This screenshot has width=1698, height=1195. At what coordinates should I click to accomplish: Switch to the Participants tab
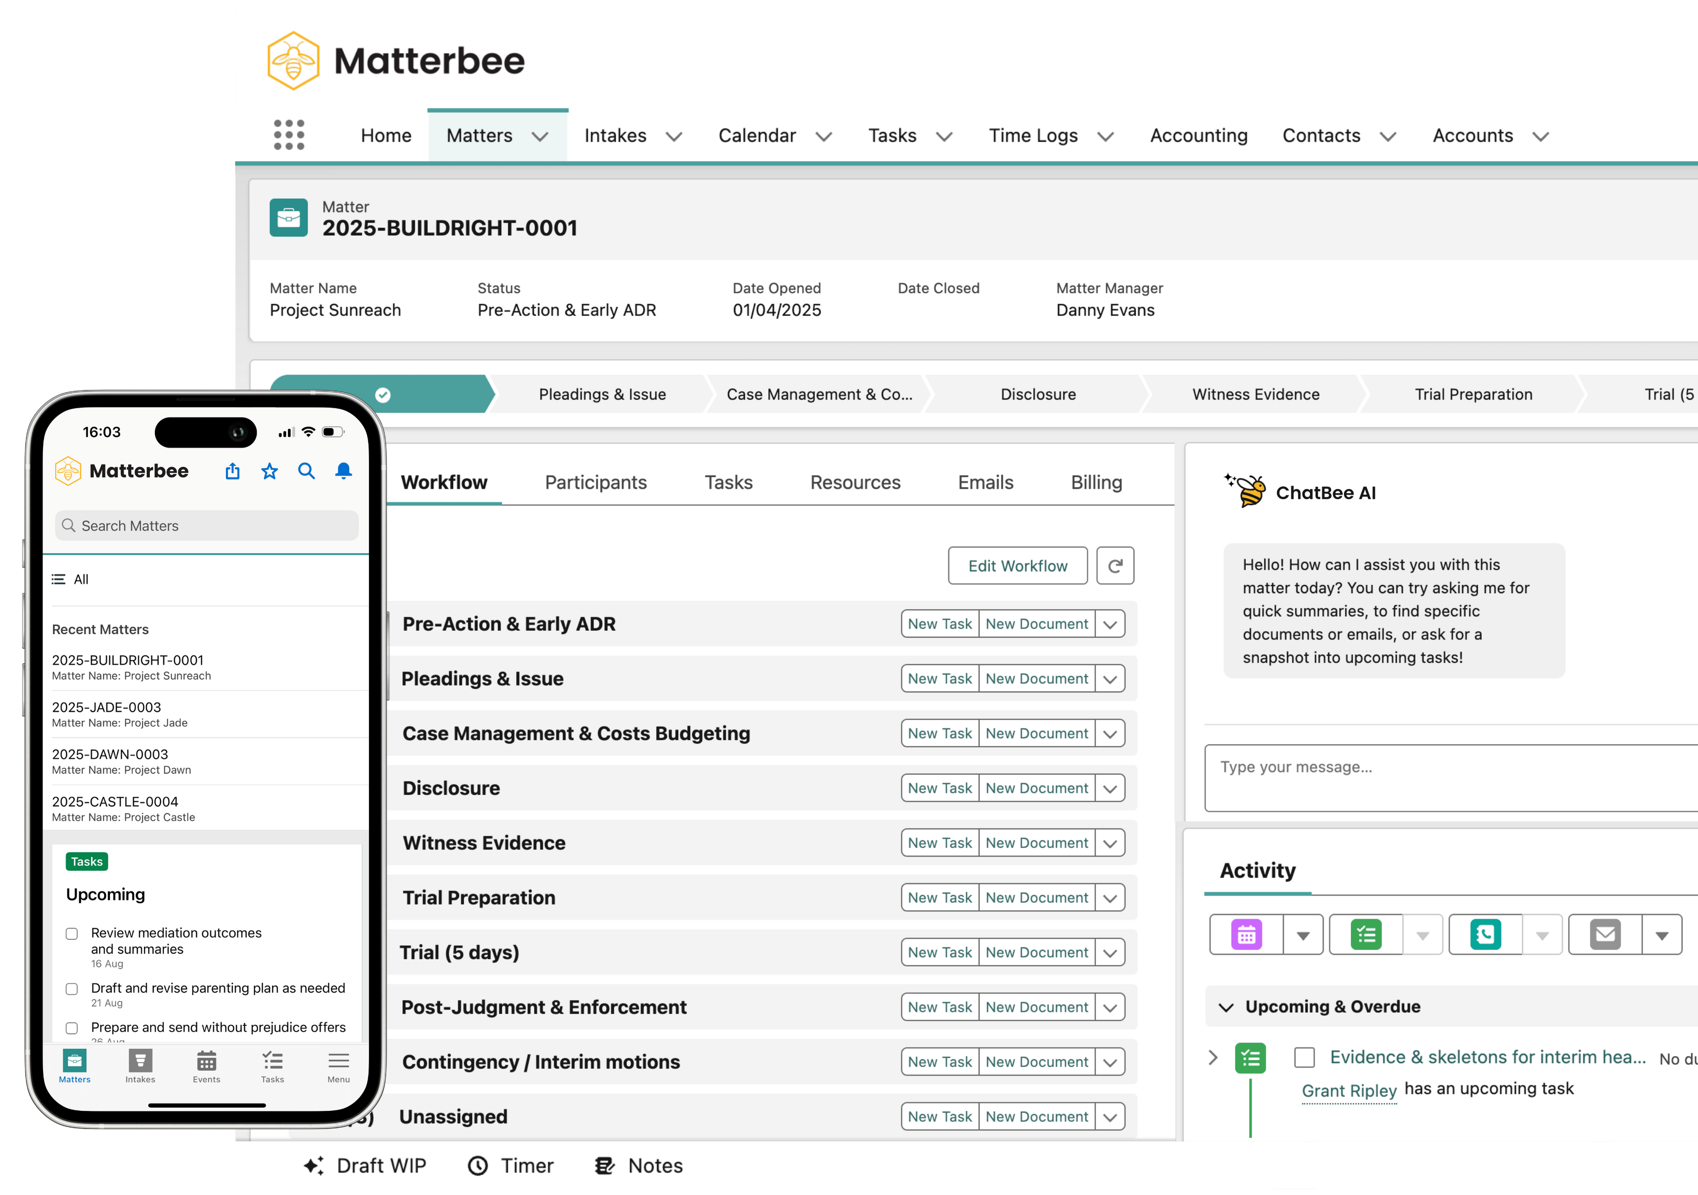pyautogui.click(x=595, y=482)
